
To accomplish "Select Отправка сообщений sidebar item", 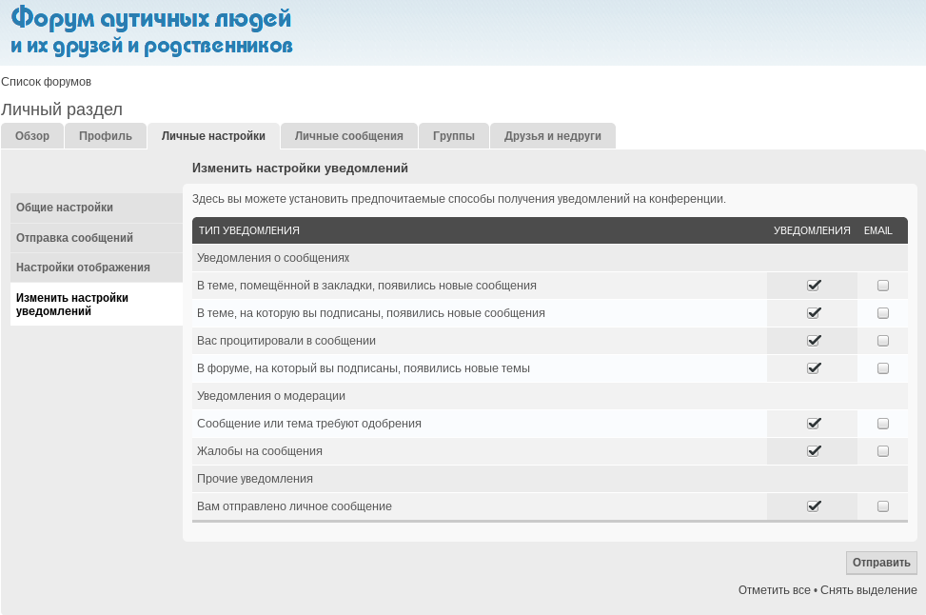I will pyautogui.click(x=74, y=238).
